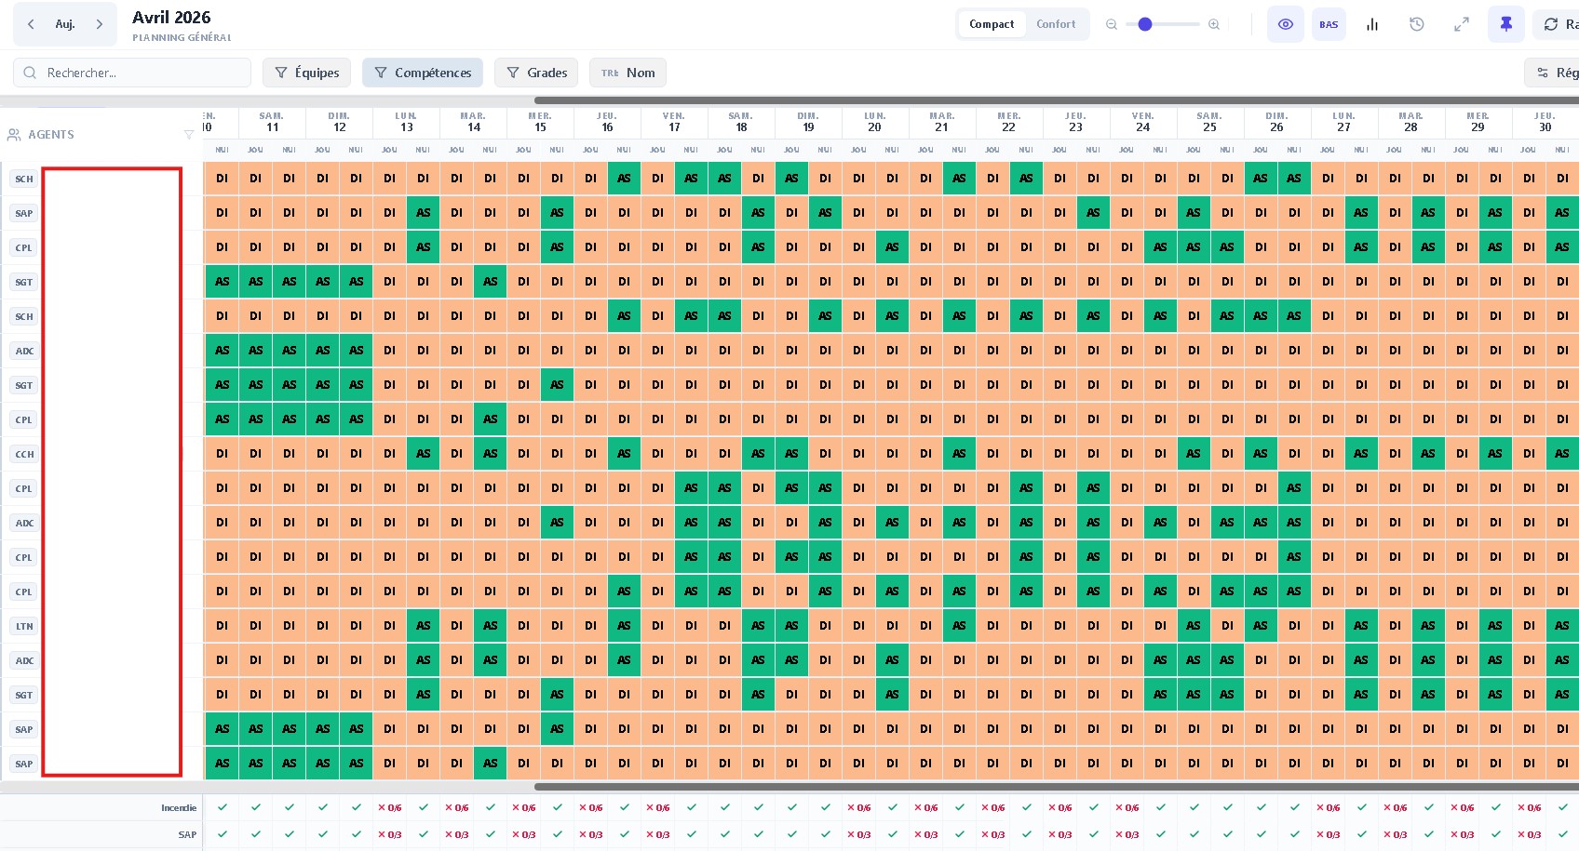This screenshot has width=1579, height=851.
Task: Select the MER. 15 day header
Action: click(540, 122)
